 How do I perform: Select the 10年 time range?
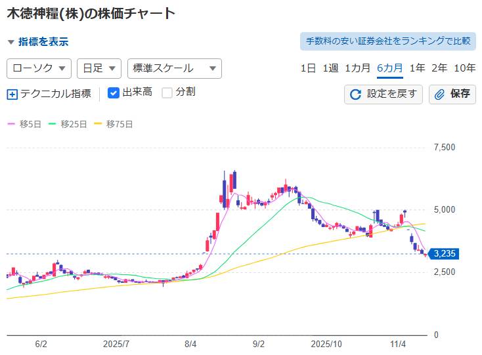click(x=465, y=68)
